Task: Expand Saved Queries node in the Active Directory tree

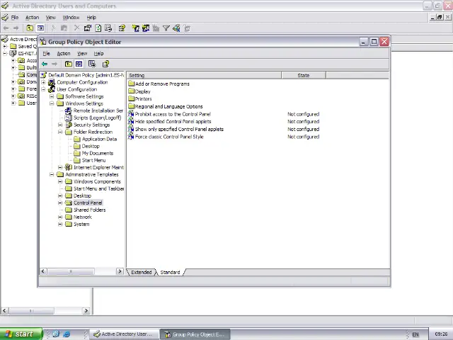Action: 5,46
